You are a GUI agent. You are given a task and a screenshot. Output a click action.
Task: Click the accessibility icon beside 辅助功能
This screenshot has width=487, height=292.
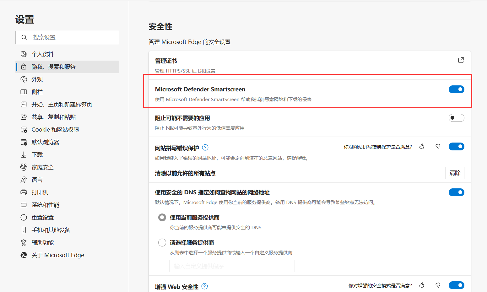point(24,242)
